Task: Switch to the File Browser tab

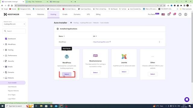Action: pyautogui.click(x=37, y=2)
